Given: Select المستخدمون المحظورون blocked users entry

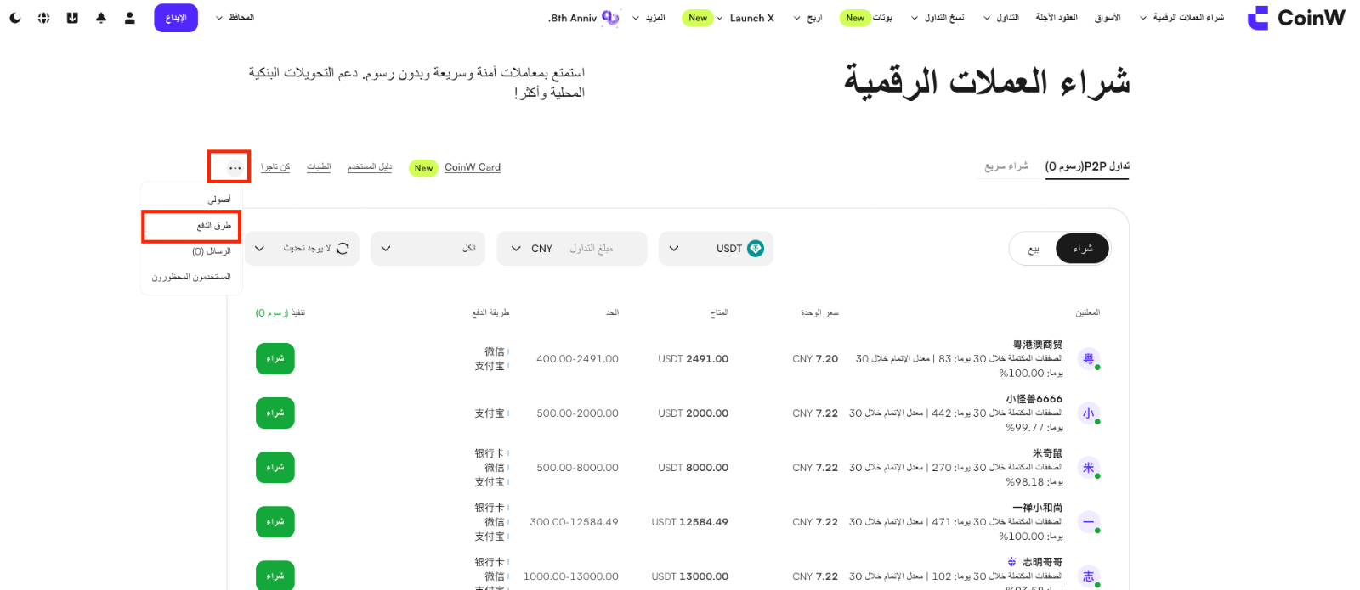Looking at the screenshot, I should (191, 277).
